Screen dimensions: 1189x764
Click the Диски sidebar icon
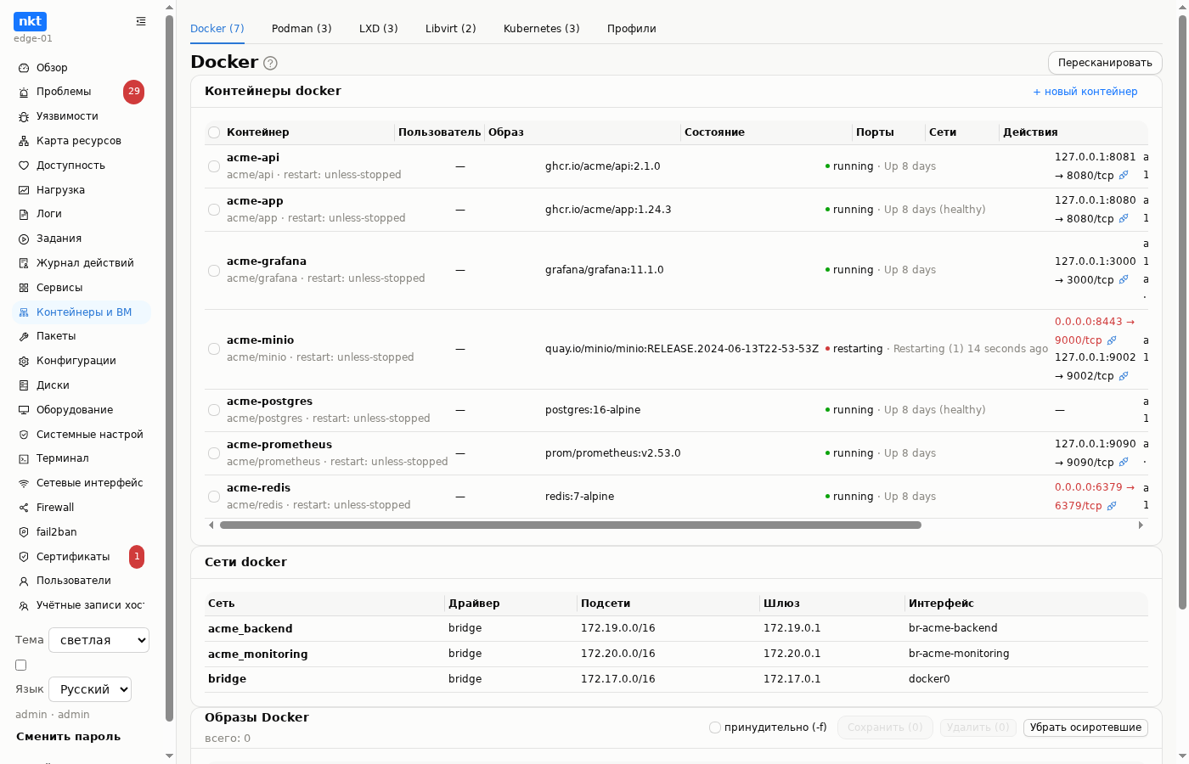pyautogui.click(x=24, y=385)
